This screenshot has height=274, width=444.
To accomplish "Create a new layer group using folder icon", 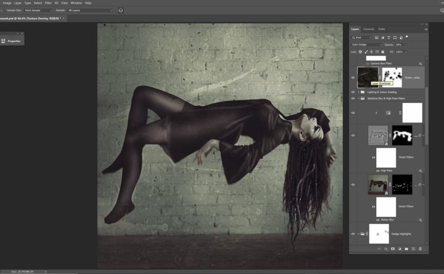I will pyautogui.click(x=406, y=249).
